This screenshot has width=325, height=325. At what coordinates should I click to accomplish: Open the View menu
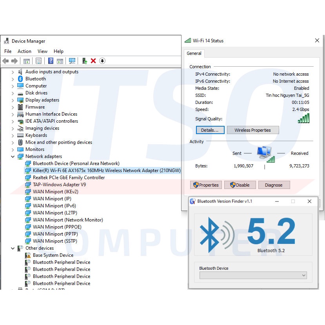click(42, 51)
